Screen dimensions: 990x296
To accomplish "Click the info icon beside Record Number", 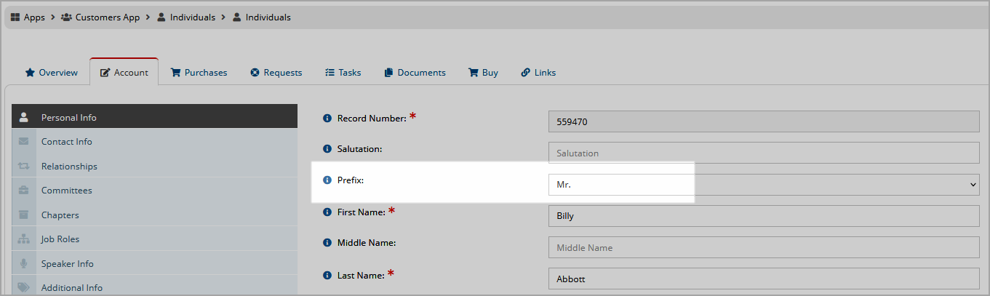I will point(327,119).
